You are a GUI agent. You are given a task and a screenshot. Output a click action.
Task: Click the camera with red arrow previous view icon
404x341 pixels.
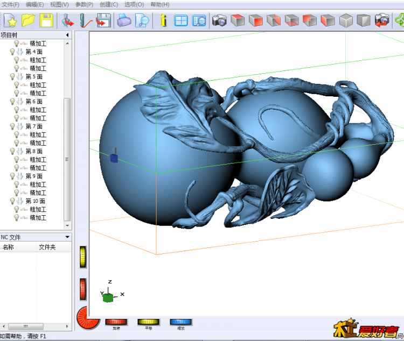382,20
